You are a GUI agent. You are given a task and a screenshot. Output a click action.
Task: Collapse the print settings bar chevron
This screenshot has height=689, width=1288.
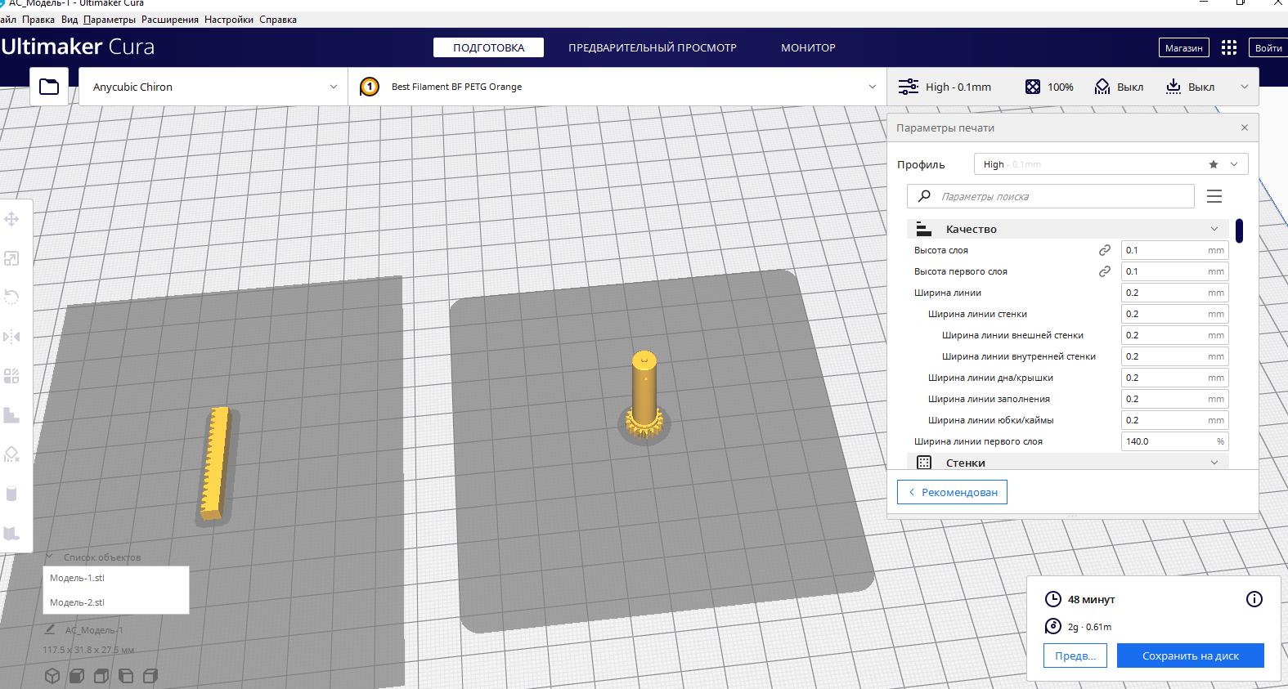(1245, 87)
